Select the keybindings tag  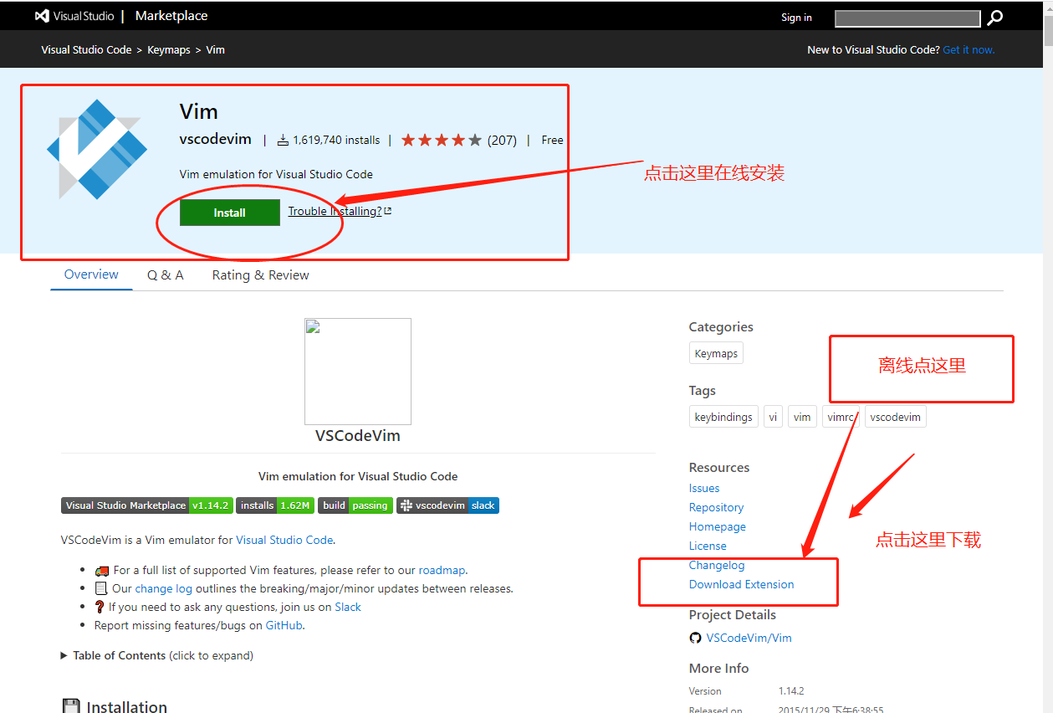point(723,417)
